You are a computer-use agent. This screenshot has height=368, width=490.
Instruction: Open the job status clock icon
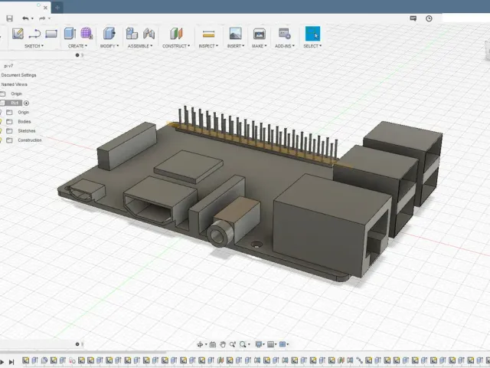pos(429,18)
